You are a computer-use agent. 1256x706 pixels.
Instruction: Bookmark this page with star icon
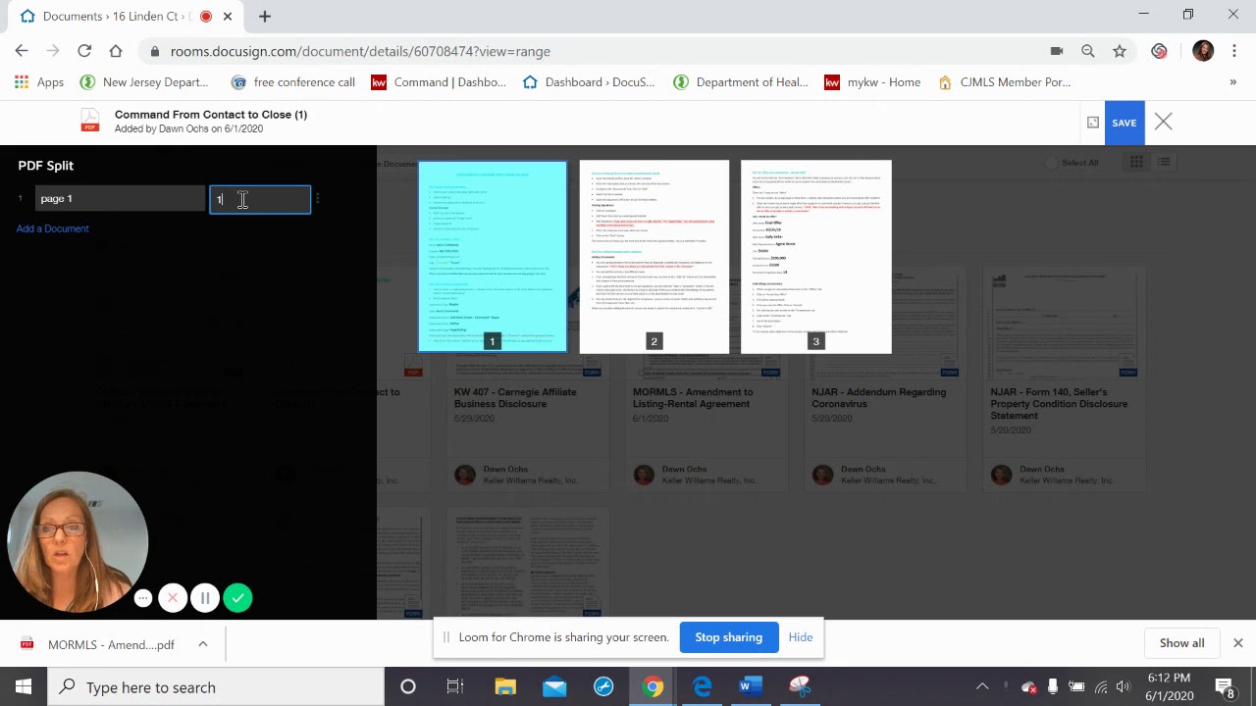[x=1120, y=51]
